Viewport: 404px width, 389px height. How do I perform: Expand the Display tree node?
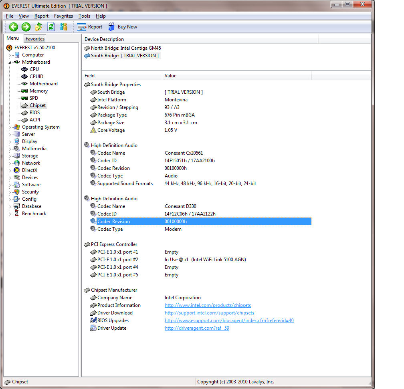(x=10, y=142)
